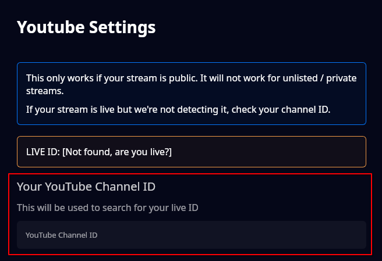Click the blue public stream notice box
Screen dimensions: 382x261
192,94
